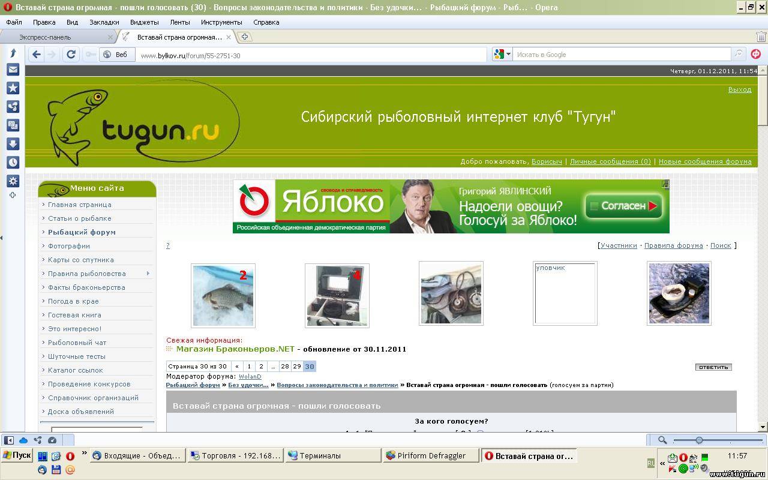The width and height of the screenshot is (768, 480).
Task: Open the Downloads panel icon
Action: pos(13,144)
